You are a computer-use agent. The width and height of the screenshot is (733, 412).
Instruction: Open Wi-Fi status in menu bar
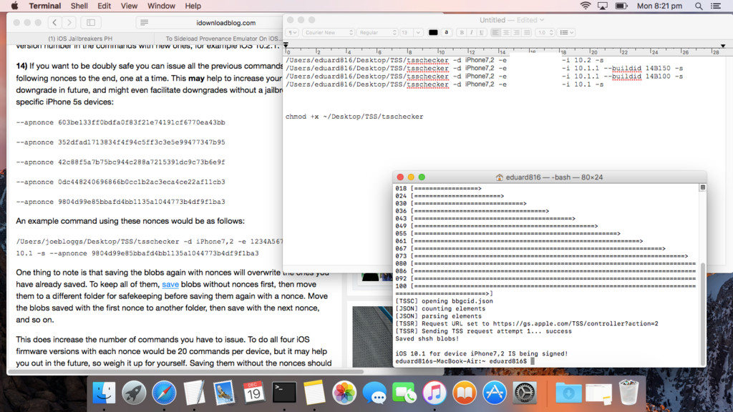coord(586,6)
